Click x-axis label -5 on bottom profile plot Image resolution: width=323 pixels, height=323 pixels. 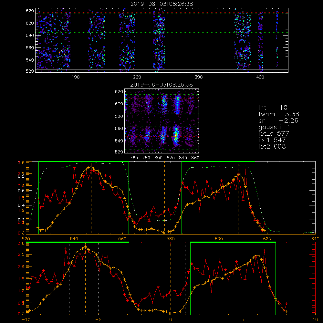pos(98,320)
